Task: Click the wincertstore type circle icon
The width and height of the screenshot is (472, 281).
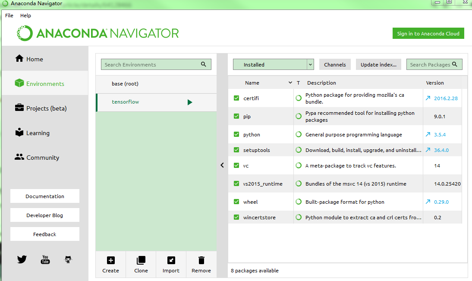Action: point(298,217)
